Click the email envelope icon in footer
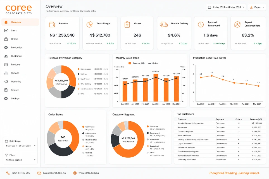Screen dimensions: 269x179 click(x=39, y=173)
